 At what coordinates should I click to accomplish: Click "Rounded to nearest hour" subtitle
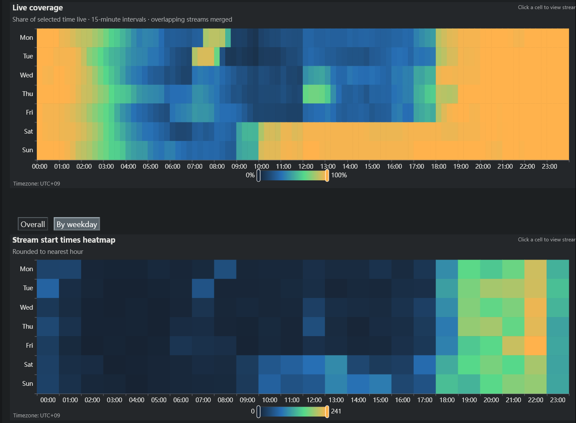(48, 252)
